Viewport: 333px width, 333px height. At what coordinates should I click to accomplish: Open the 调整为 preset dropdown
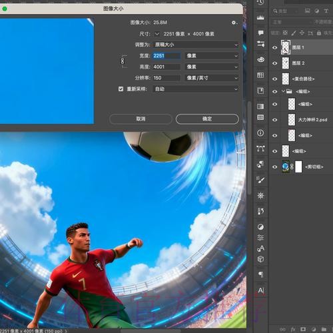tap(196, 45)
